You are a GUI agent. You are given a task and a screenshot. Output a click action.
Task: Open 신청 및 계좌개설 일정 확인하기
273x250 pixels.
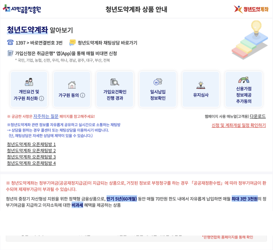click(239, 126)
